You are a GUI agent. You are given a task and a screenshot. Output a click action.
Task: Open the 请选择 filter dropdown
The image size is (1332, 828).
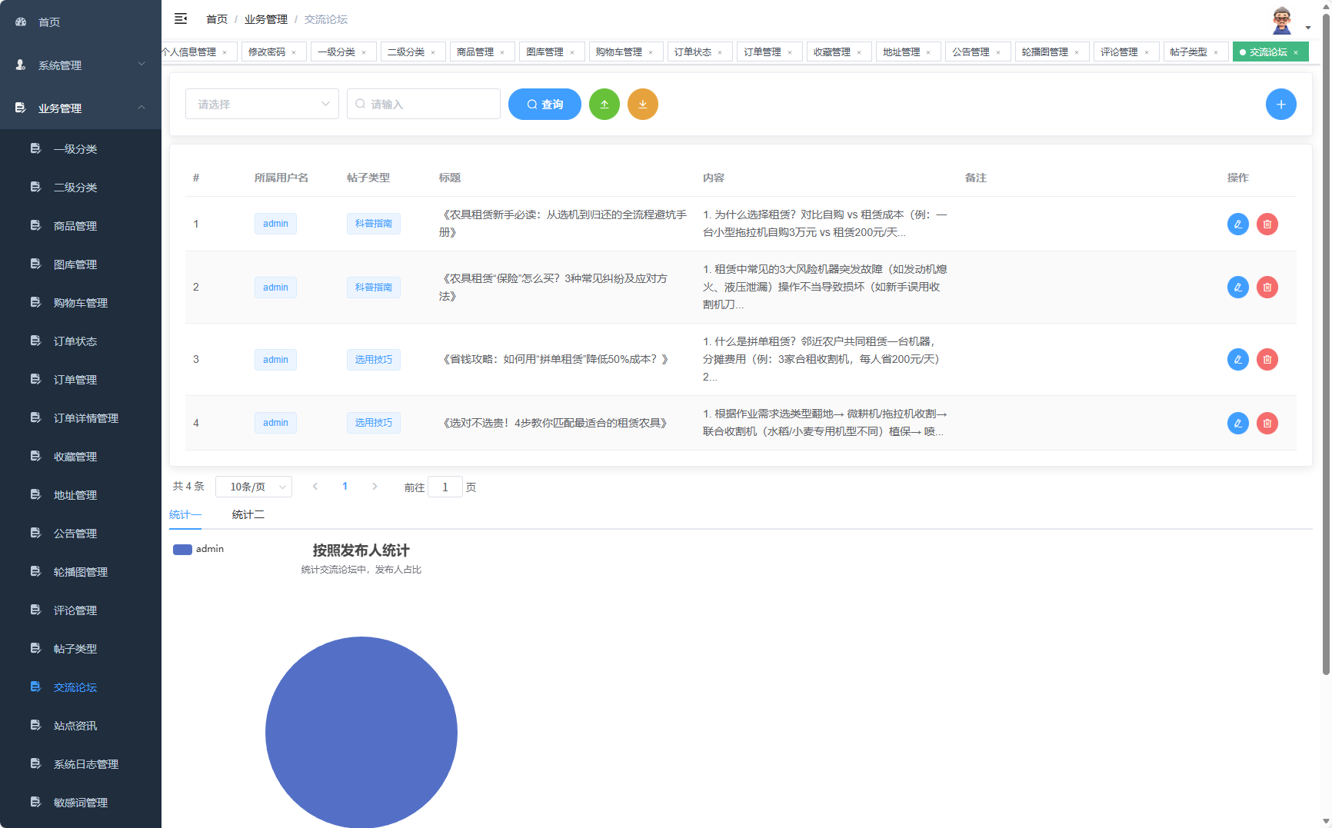point(261,104)
